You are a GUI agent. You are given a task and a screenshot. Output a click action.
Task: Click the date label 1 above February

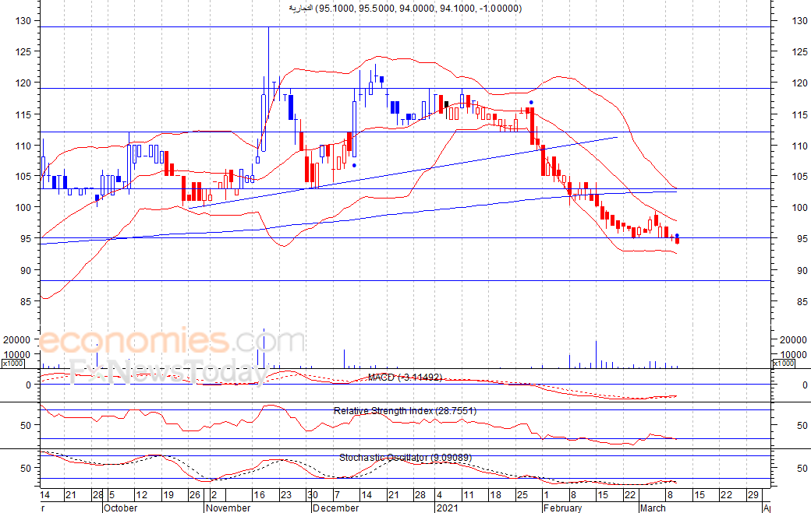coord(546,495)
